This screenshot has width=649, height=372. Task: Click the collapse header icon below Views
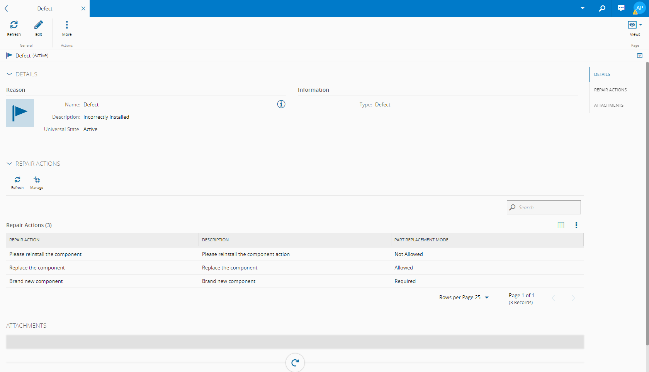pyautogui.click(x=640, y=56)
